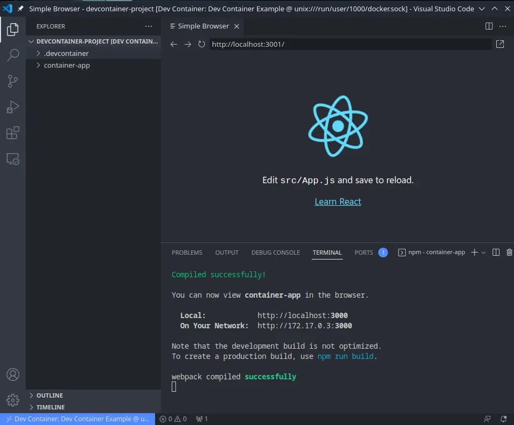Viewport: 514px width, 425px height.
Task: Open notifications bell in status bar
Action: 503,419
